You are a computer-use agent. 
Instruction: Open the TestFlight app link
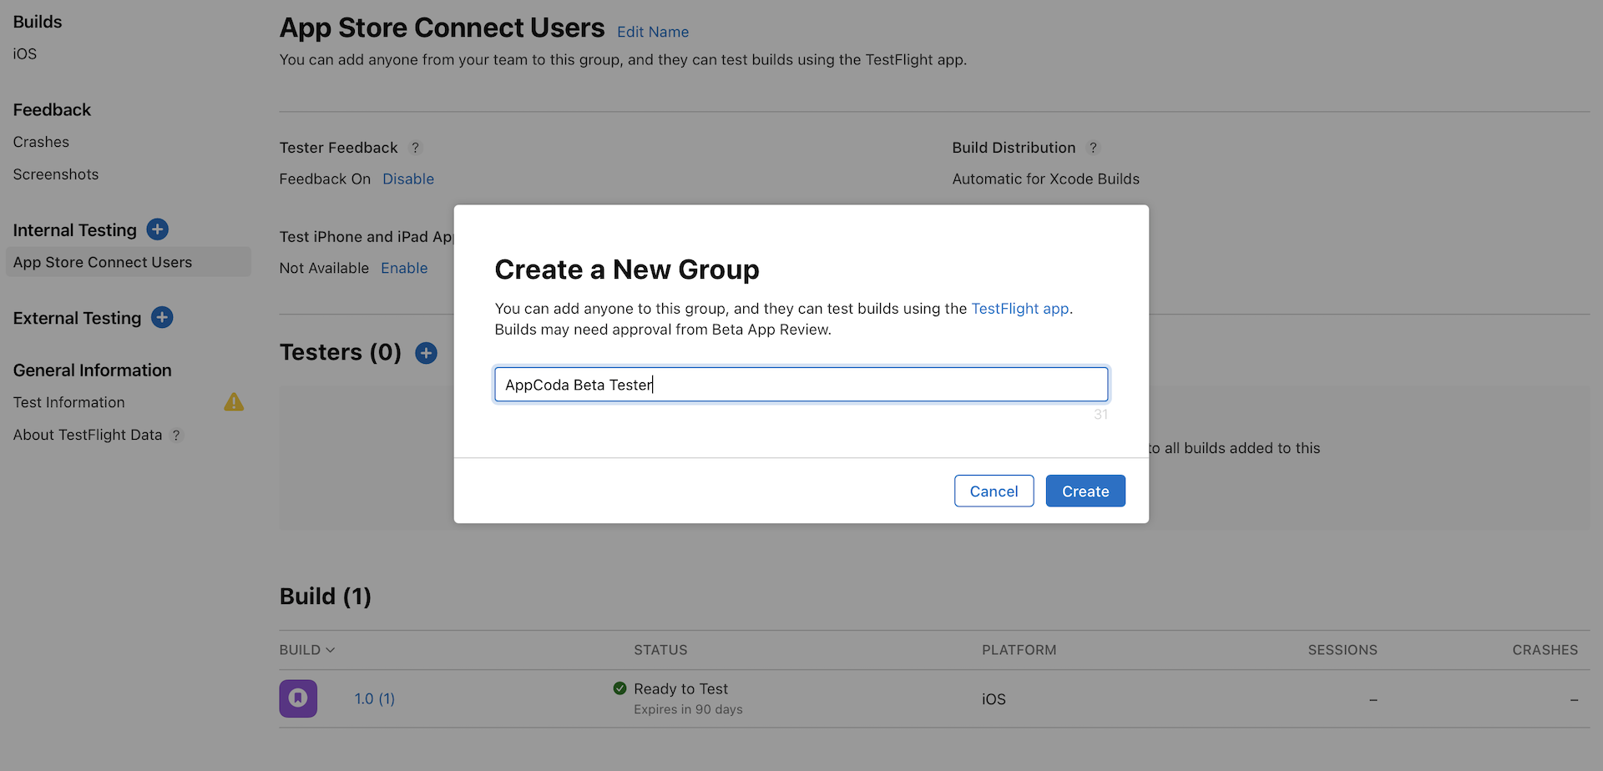point(1020,308)
